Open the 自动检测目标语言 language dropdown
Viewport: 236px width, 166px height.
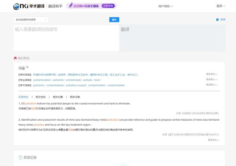[31, 20]
